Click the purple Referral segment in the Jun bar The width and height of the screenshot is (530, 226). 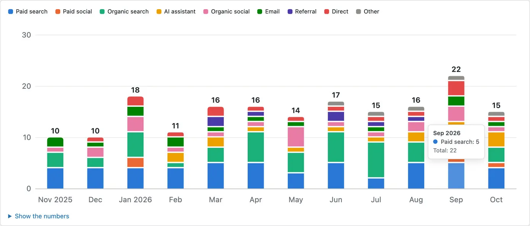point(336,116)
